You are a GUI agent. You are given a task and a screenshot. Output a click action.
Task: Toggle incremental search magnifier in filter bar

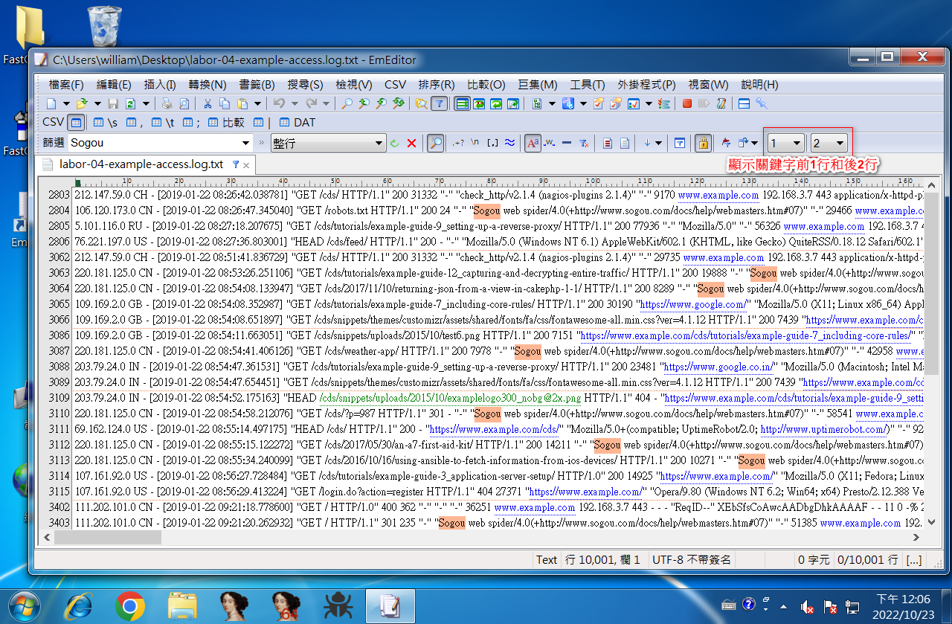tap(436, 143)
